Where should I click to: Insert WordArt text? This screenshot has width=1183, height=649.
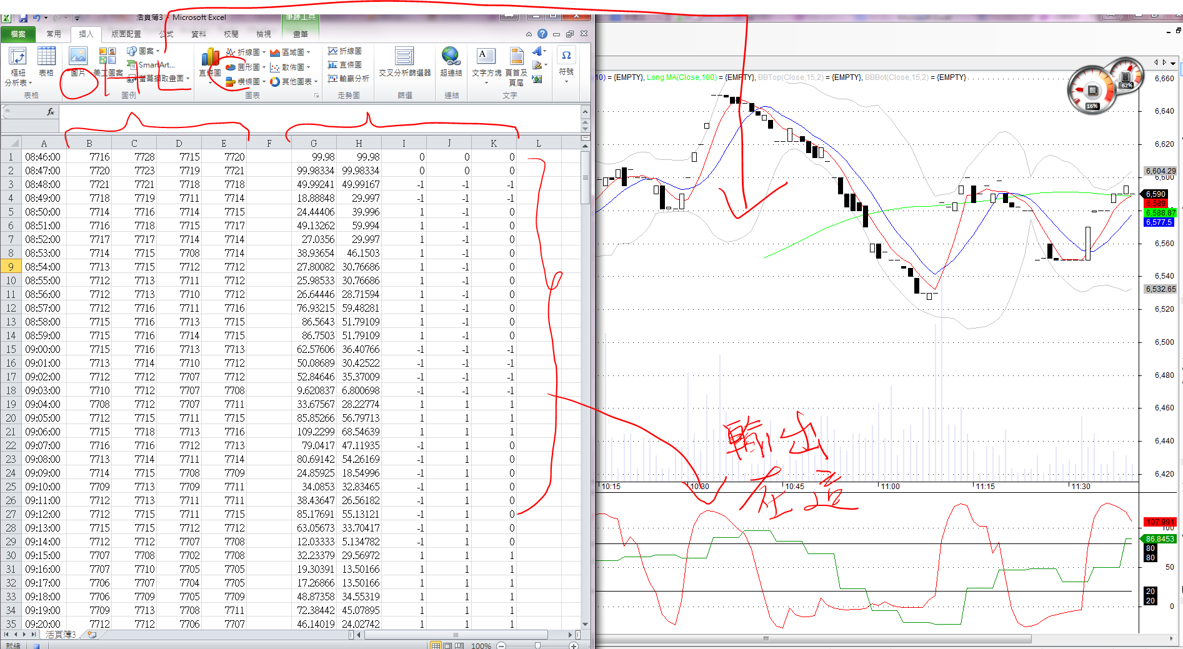click(539, 51)
